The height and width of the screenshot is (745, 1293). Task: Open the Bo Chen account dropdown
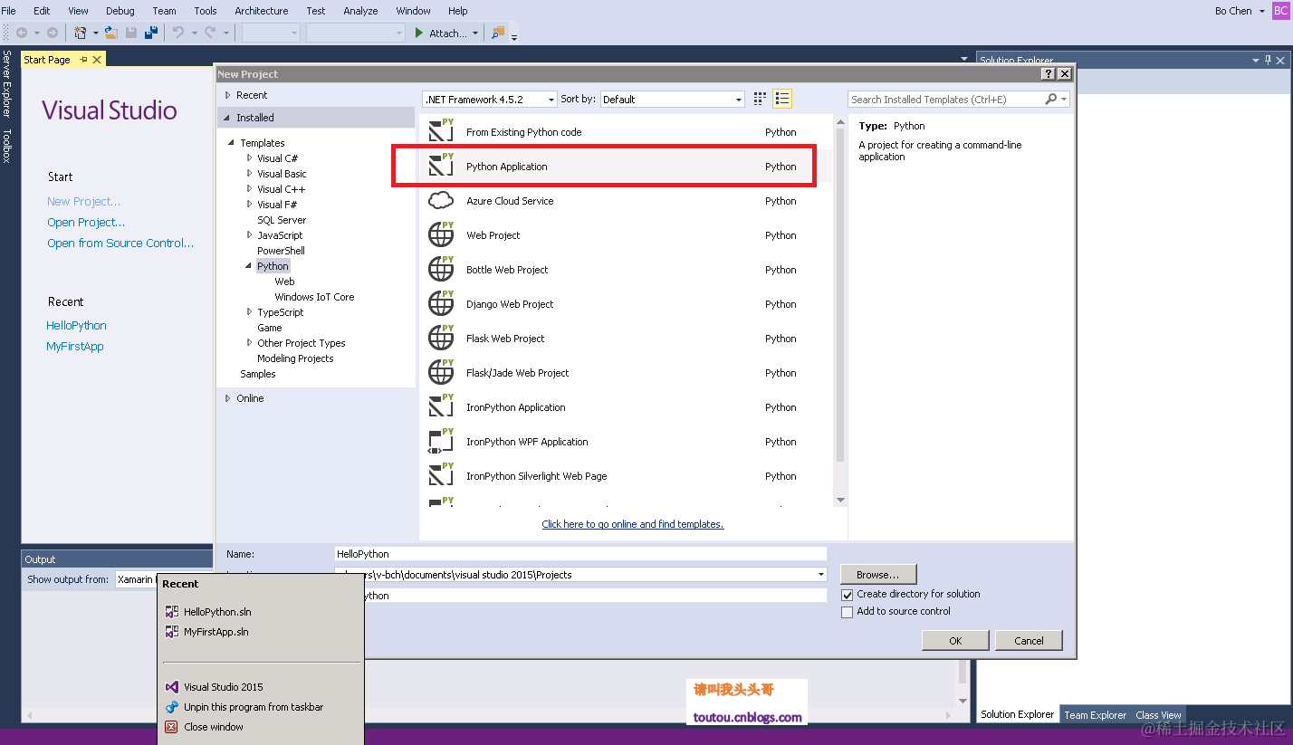pyautogui.click(x=1262, y=12)
